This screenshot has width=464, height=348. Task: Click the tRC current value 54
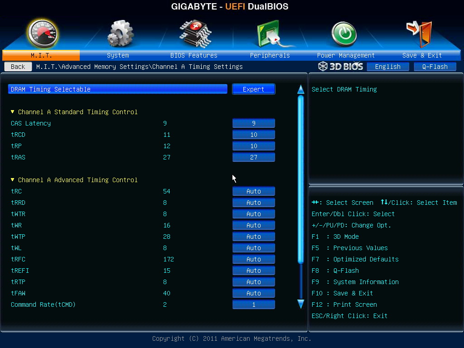[167, 191]
